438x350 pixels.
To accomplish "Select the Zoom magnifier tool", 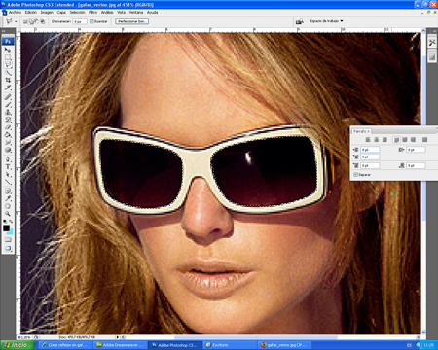I will tap(8, 214).
